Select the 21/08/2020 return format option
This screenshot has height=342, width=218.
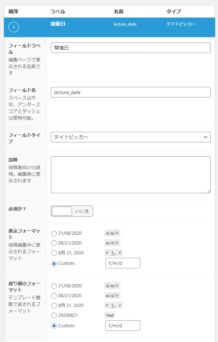point(53,286)
